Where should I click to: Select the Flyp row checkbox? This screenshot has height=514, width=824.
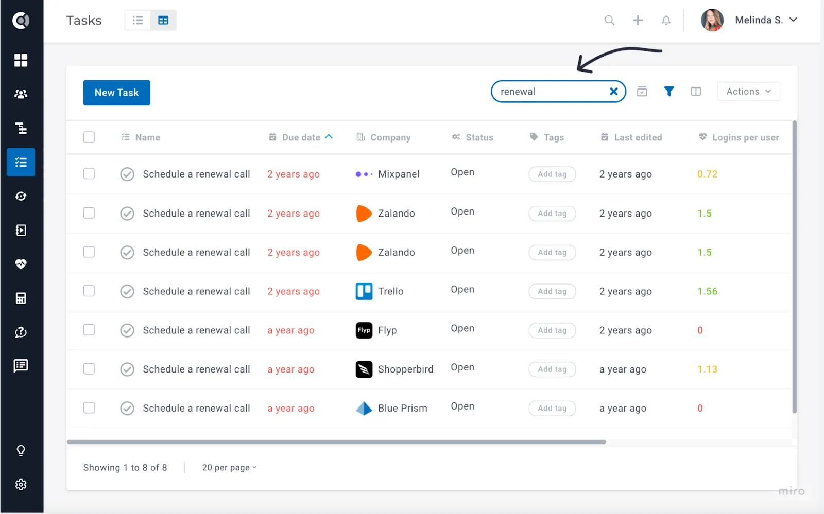click(89, 330)
